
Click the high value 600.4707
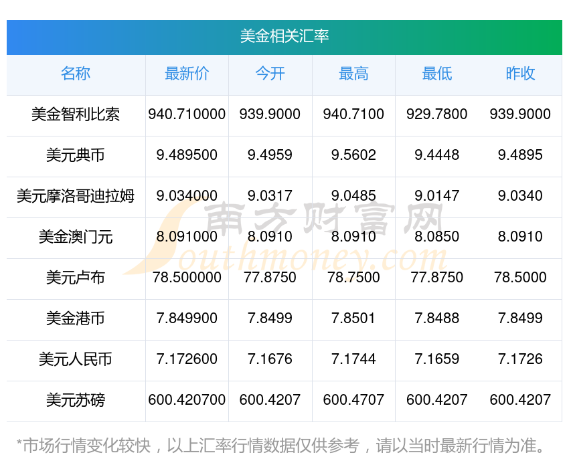point(353,400)
